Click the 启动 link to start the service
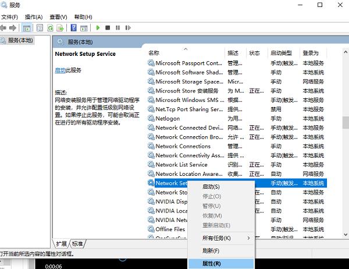The height and width of the screenshot is (269, 349). point(60,70)
